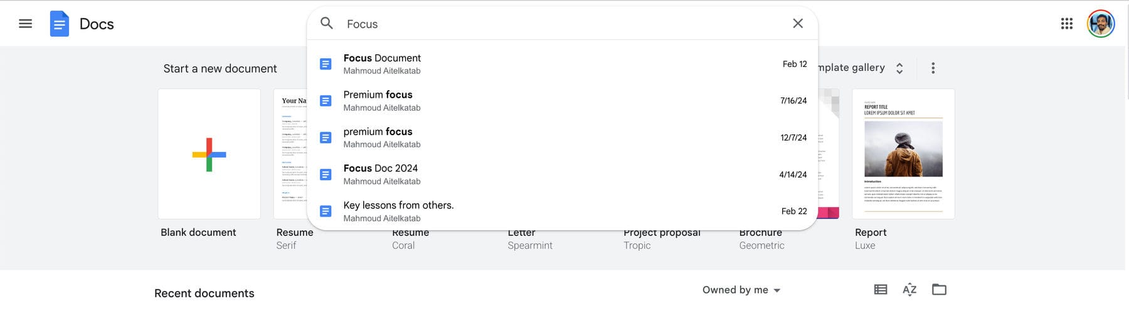Click into the search field with 'Focus'
The image size is (1129, 311).
tap(564, 24)
